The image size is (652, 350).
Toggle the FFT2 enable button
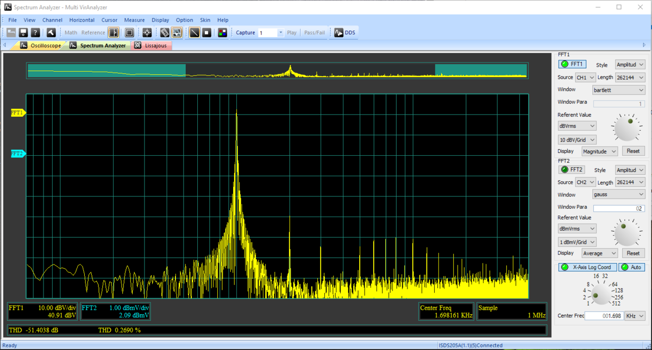coord(572,170)
